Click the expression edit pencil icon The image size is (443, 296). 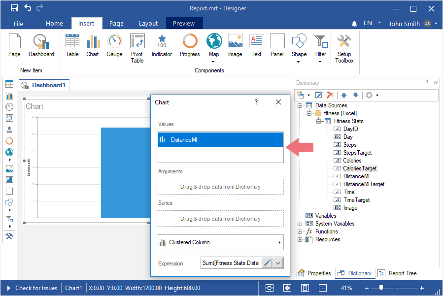(x=267, y=263)
